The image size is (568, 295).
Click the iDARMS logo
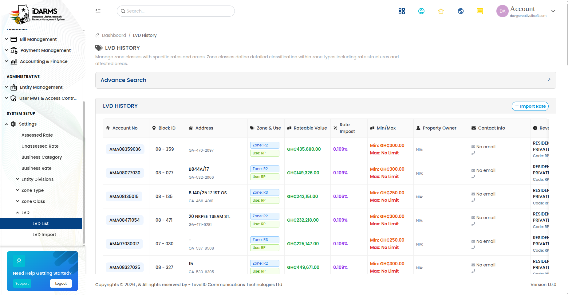pyautogui.click(x=36, y=14)
